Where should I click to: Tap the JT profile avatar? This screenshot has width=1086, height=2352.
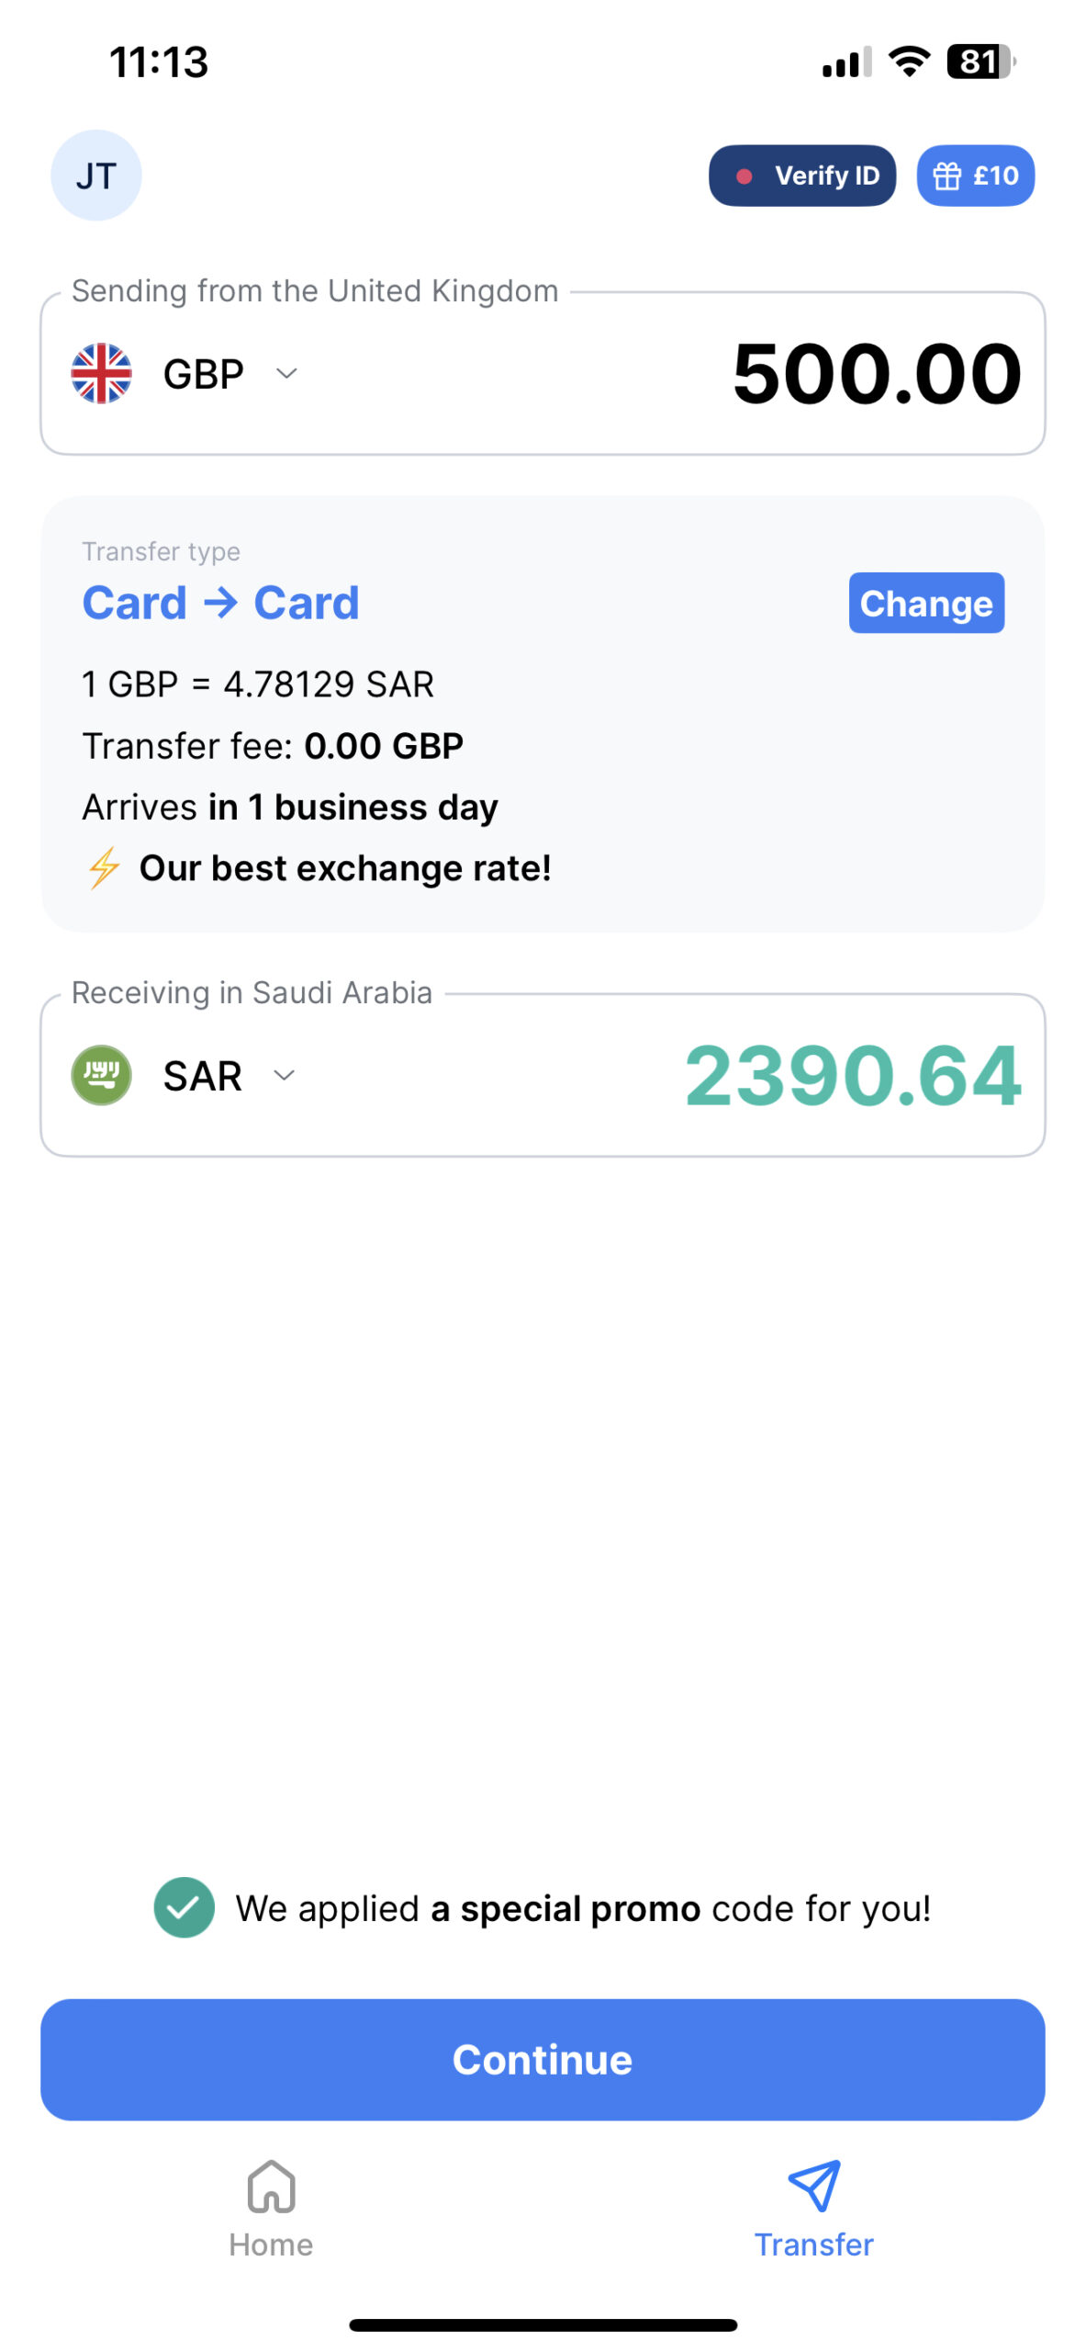[x=95, y=175]
